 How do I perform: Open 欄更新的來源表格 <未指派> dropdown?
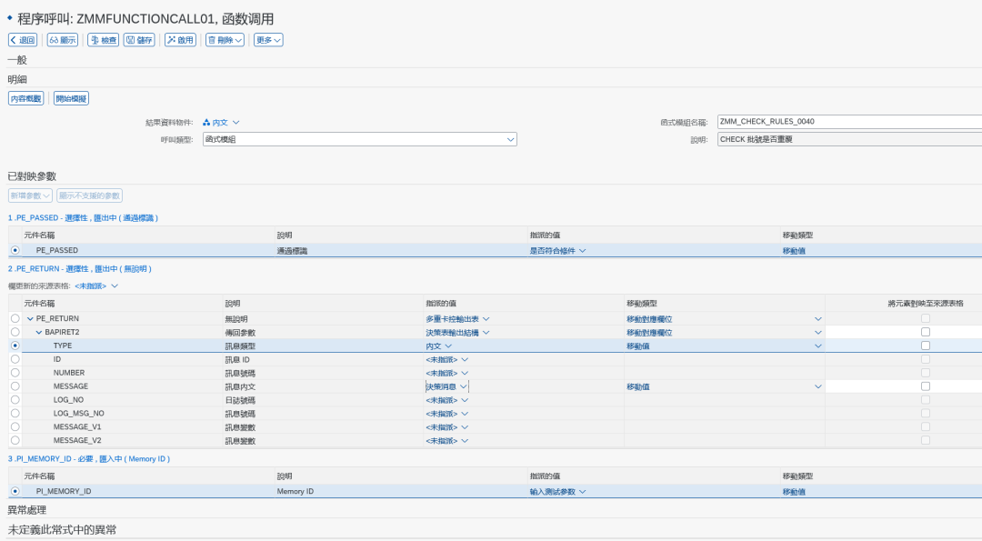[x=95, y=286]
